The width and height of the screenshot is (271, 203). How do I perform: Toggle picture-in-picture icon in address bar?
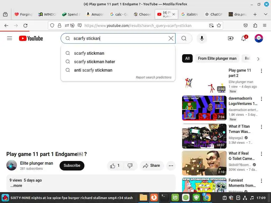[x=211, y=26]
